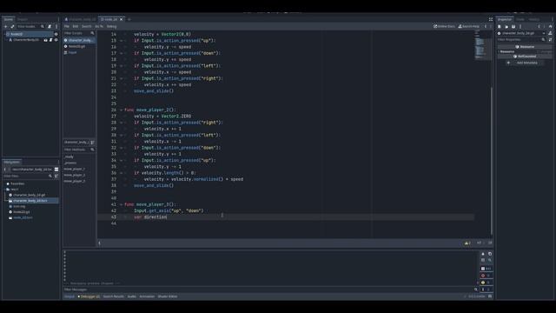Click the RefCounted class header
The image size is (556, 313).
click(x=525, y=57)
